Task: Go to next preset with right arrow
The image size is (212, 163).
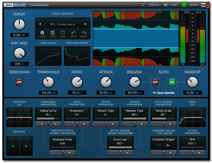Action: pos(86,24)
